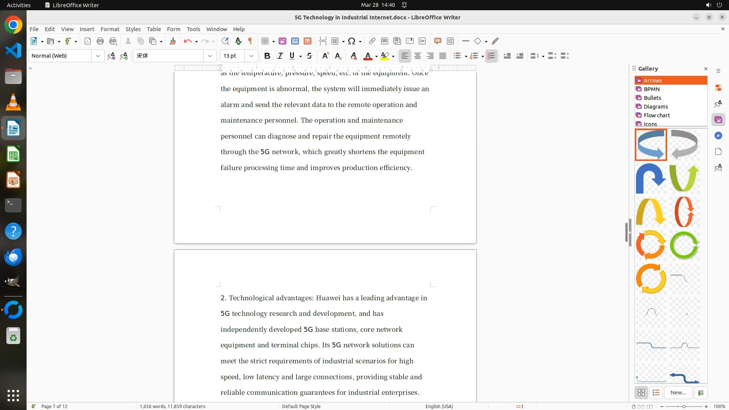Open the Navigator sidebar deck
The image size is (729, 410).
point(718,136)
